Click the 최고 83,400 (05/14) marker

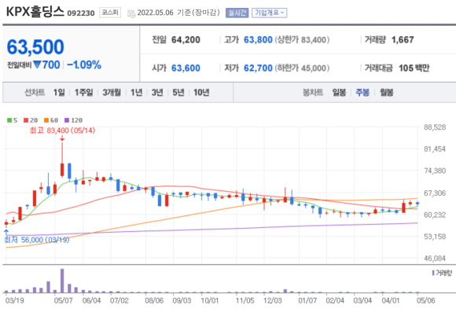click(63, 130)
